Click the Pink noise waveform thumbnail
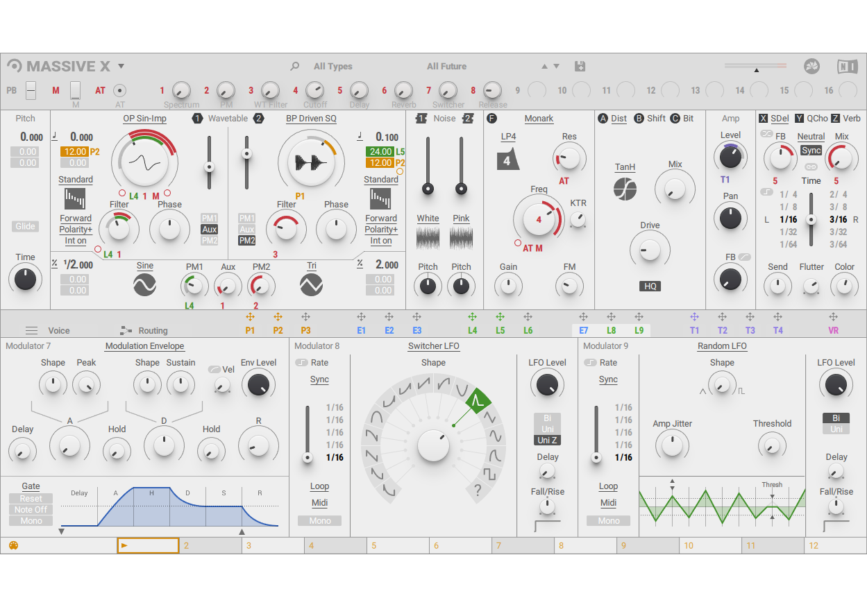Viewport: 867px width, 607px height. coord(461,239)
